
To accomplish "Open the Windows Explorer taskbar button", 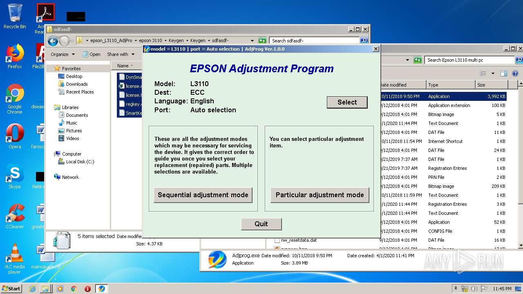I will pos(45,289).
